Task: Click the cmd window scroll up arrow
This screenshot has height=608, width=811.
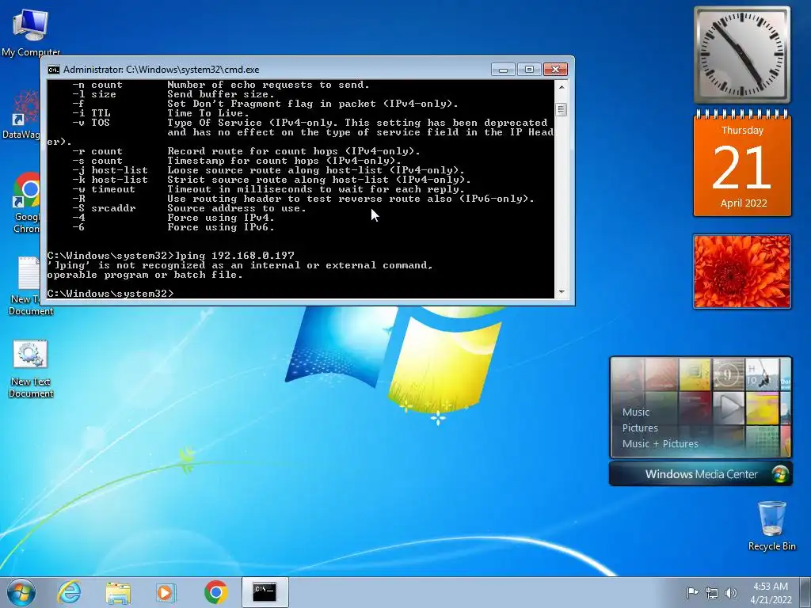Action: point(562,87)
